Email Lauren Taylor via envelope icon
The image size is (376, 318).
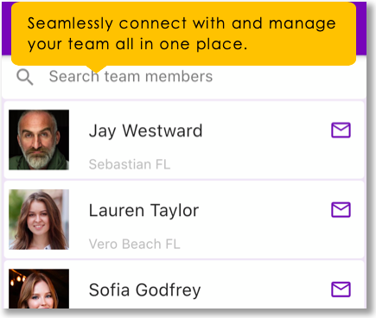click(341, 209)
